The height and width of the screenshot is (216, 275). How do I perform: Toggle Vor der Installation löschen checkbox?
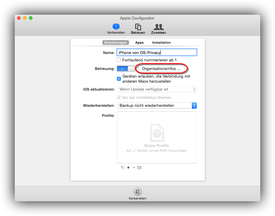(x=119, y=97)
